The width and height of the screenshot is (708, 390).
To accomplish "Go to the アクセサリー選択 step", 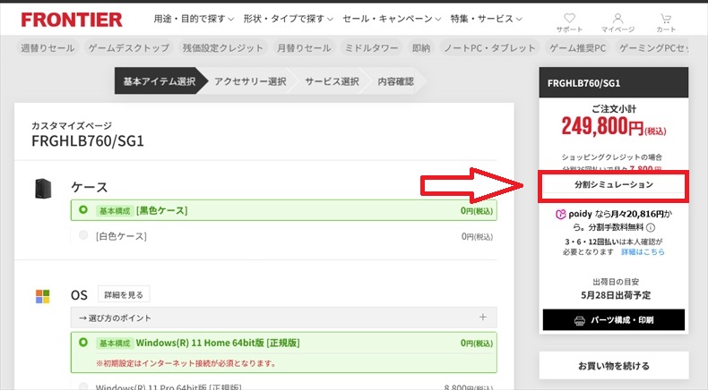I will 250,81.
